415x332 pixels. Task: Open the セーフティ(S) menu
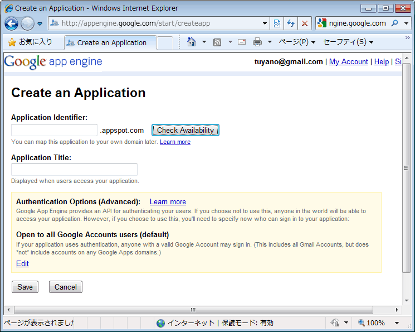pos(348,42)
